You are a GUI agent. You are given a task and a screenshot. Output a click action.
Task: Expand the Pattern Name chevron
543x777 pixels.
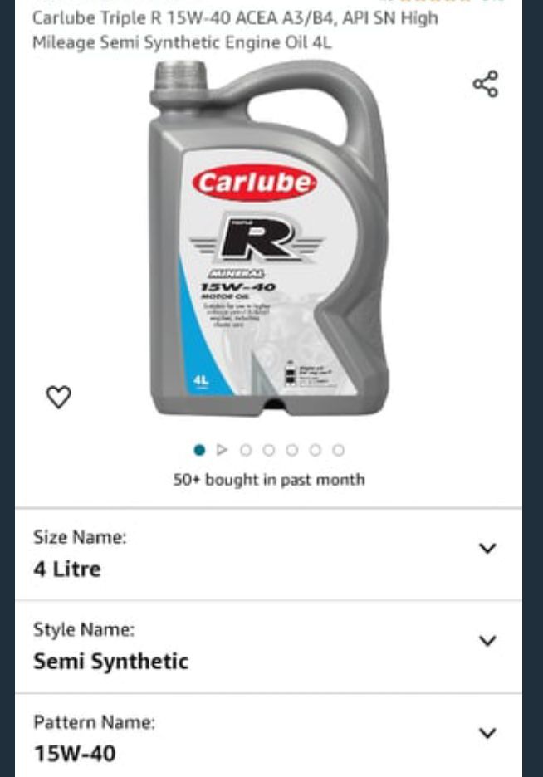point(487,733)
